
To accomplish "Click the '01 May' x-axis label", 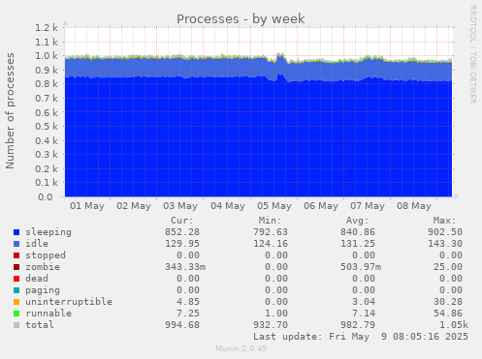I will 87,206.
